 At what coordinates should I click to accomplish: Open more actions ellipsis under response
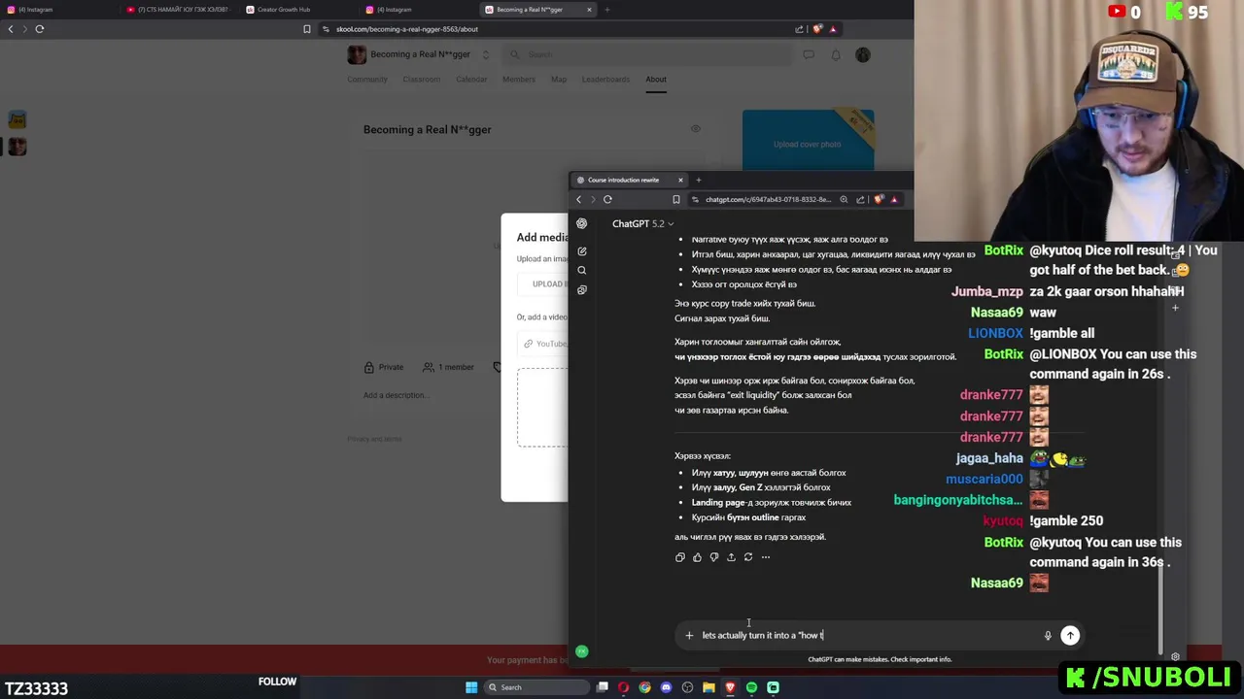(766, 557)
